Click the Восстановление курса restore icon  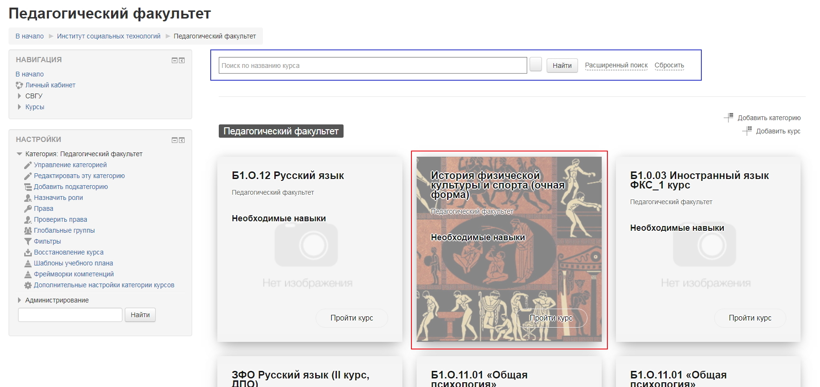click(x=28, y=253)
